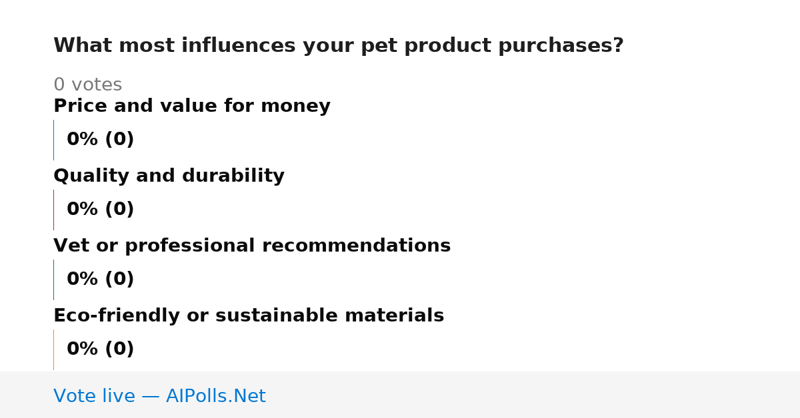Click the orange result bar for Eco-friendly option
The width and height of the screenshot is (800, 418).
point(53,349)
